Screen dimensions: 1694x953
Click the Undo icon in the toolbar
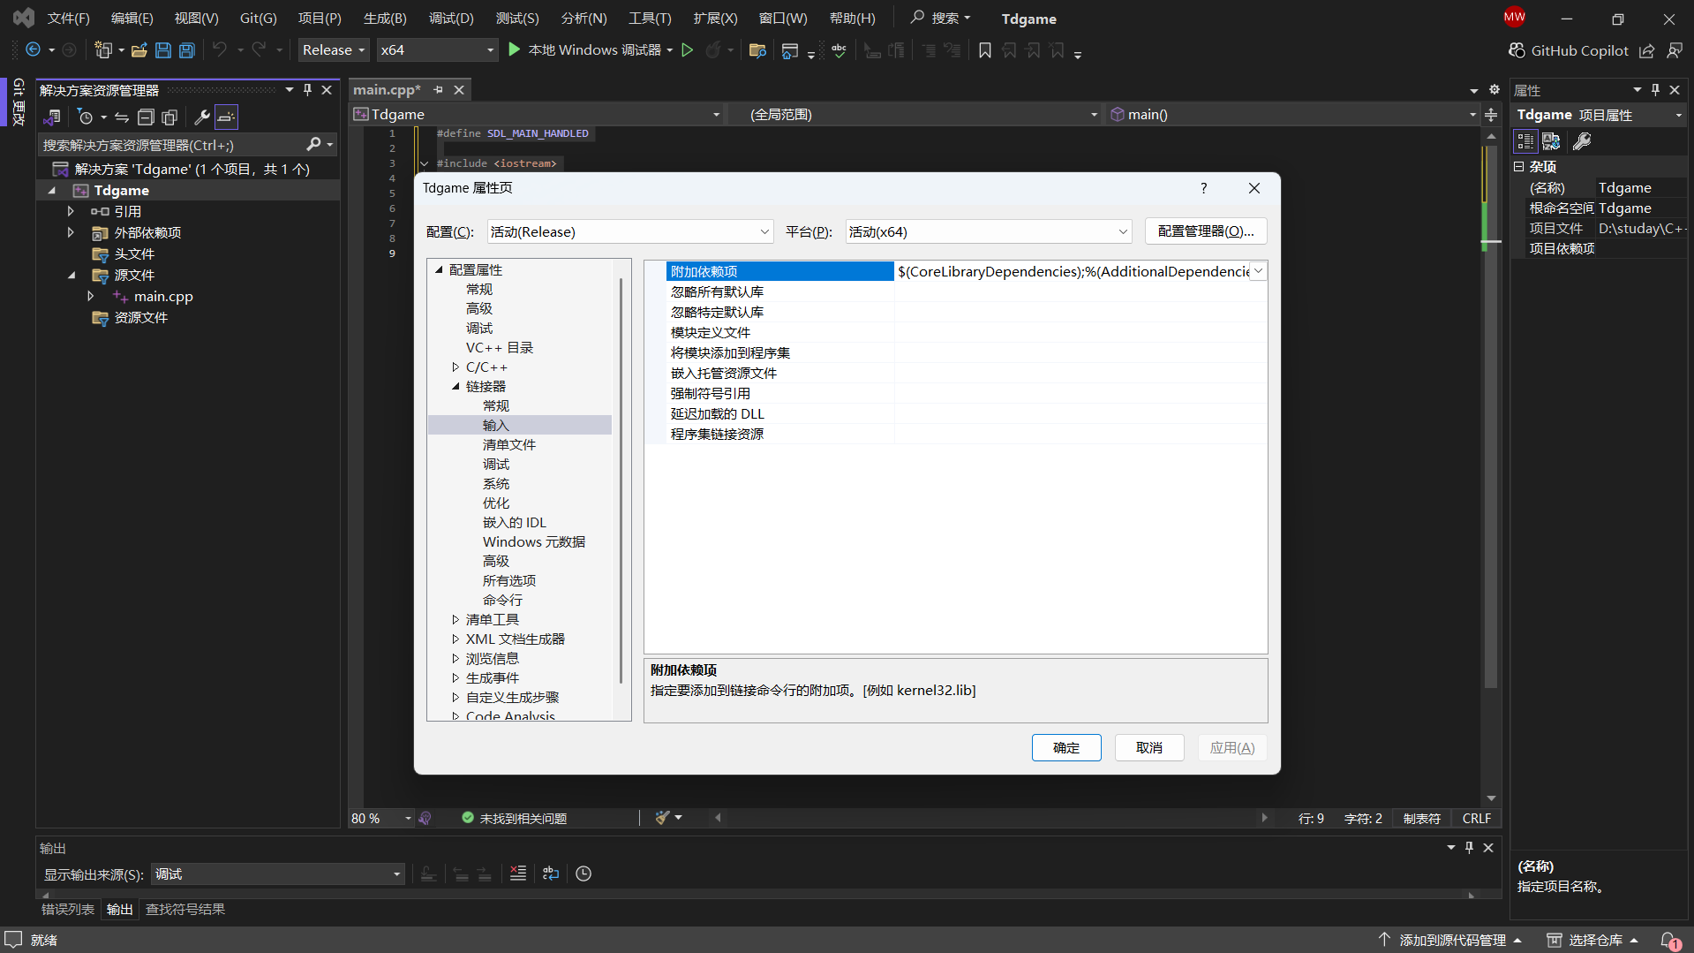pyautogui.click(x=220, y=50)
